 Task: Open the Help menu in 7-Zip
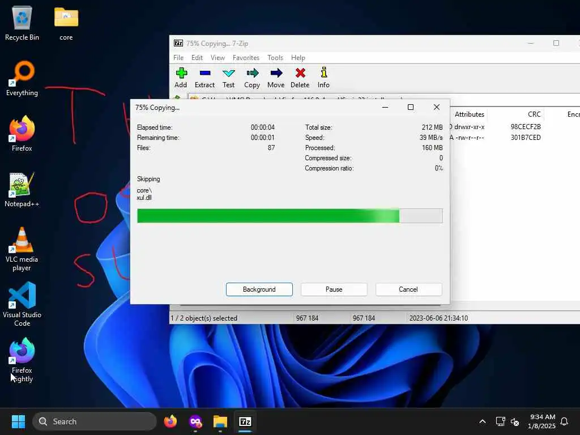pos(298,58)
